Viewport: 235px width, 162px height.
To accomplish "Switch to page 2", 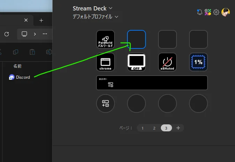I will click(x=154, y=128).
